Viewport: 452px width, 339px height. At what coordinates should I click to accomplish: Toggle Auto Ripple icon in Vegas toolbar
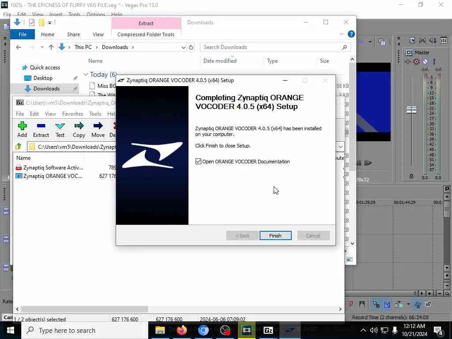pyautogui.click(x=399, y=304)
